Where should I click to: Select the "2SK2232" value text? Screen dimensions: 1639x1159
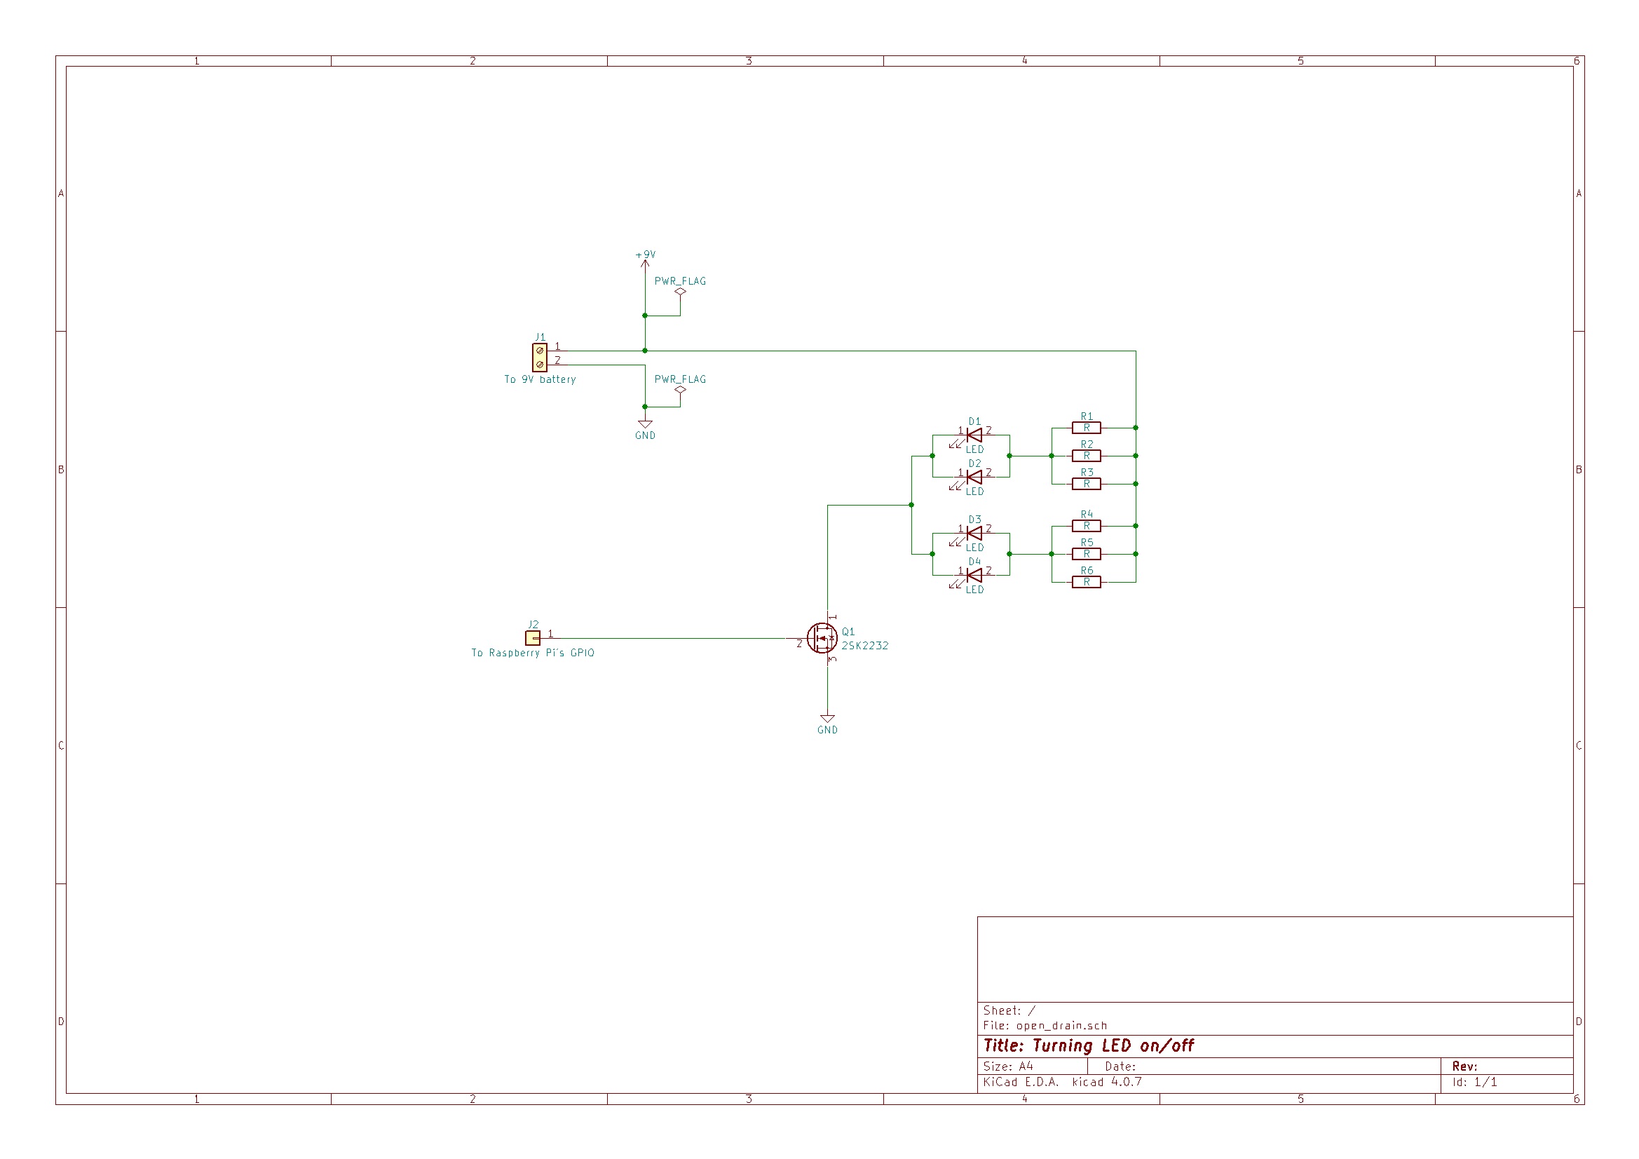[x=865, y=646]
